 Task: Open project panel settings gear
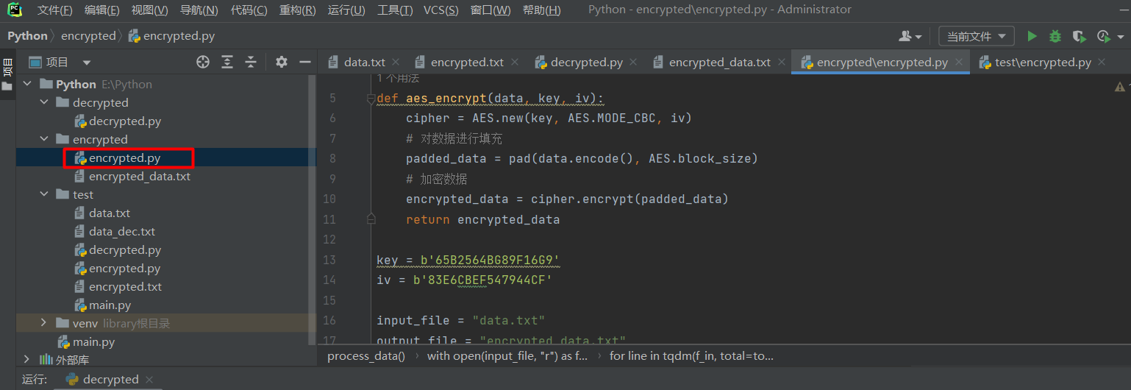(282, 62)
